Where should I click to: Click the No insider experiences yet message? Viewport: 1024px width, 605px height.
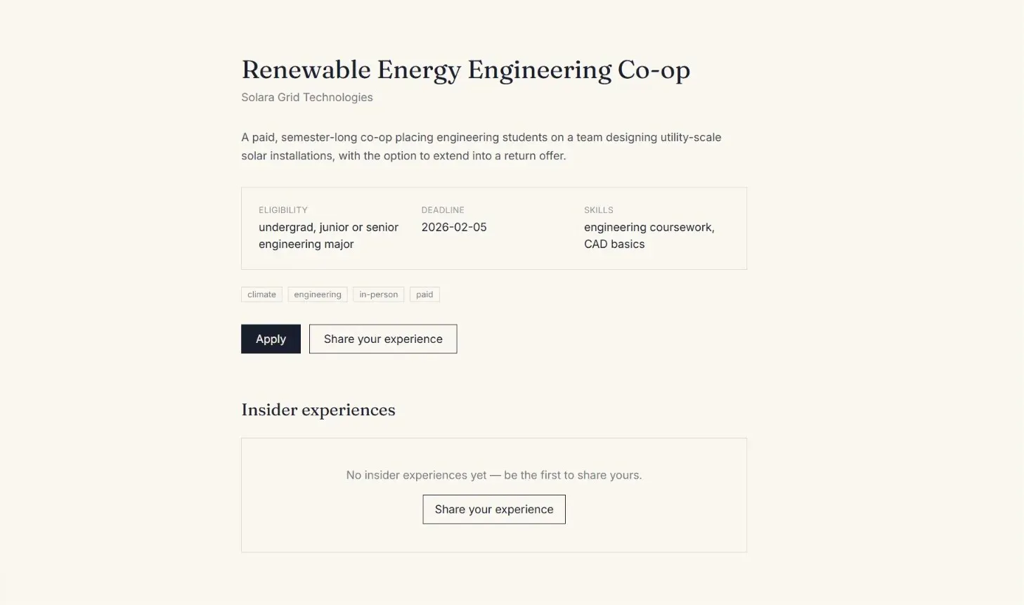pos(494,475)
